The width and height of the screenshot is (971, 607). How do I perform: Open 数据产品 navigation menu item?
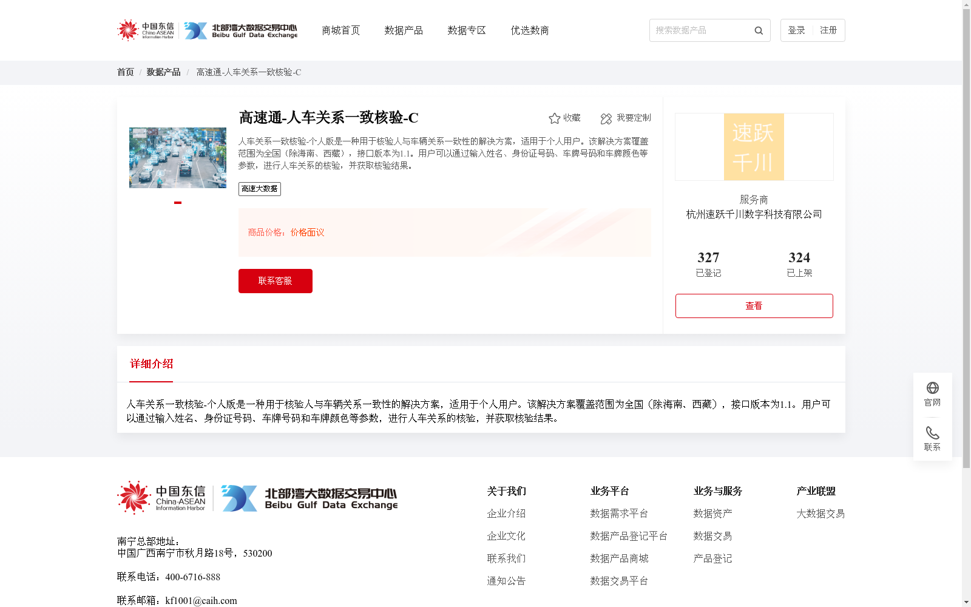(x=404, y=30)
